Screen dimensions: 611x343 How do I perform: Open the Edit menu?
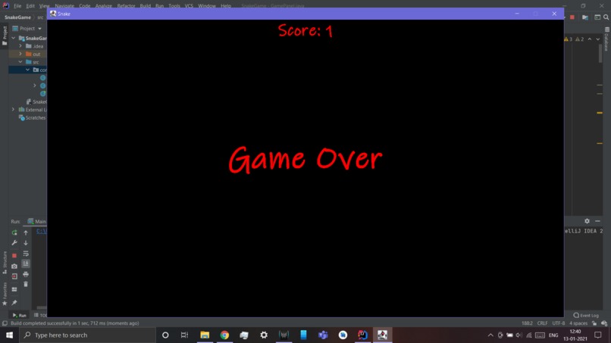click(x=30, y=6)
